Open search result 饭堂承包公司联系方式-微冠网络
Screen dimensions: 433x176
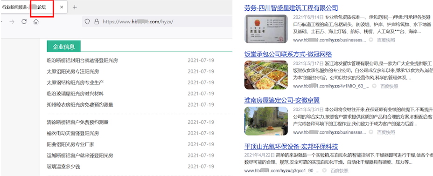pos(288,54)
